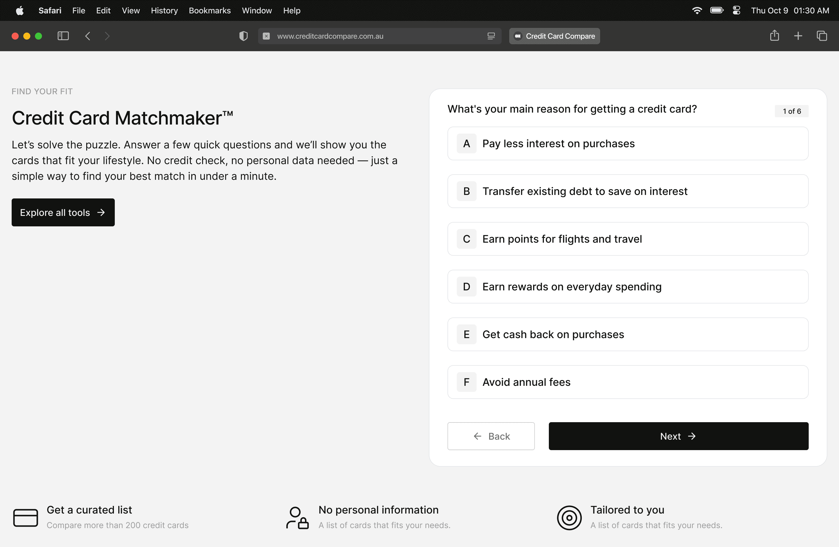Choose Transfer existing debt option
The image size is (839, 547).
click(628, 191)
